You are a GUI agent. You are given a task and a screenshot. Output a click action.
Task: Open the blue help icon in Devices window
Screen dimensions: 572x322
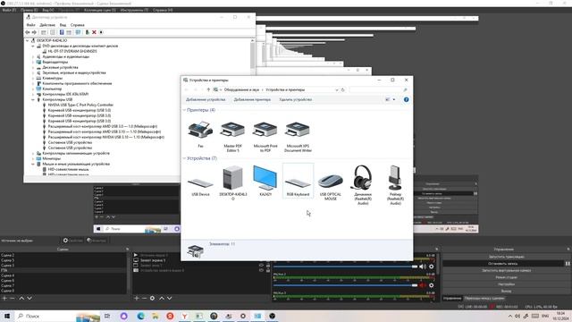(x=406, y=99)
